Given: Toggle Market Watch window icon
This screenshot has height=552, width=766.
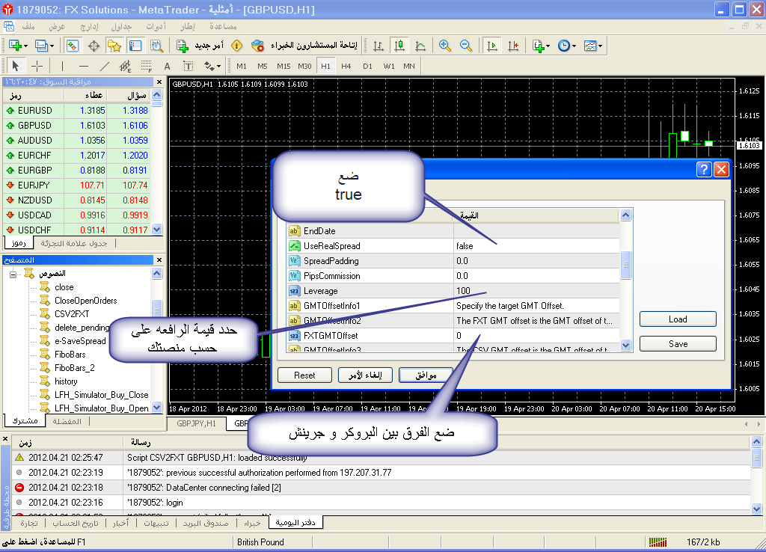Looking at the screenshot, I should click(x=73, y=46).
